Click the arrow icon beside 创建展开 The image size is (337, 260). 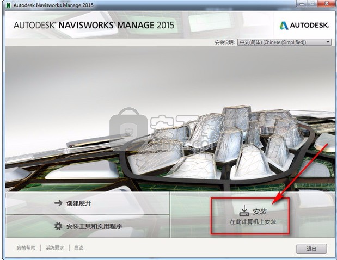tap(58, 203)
